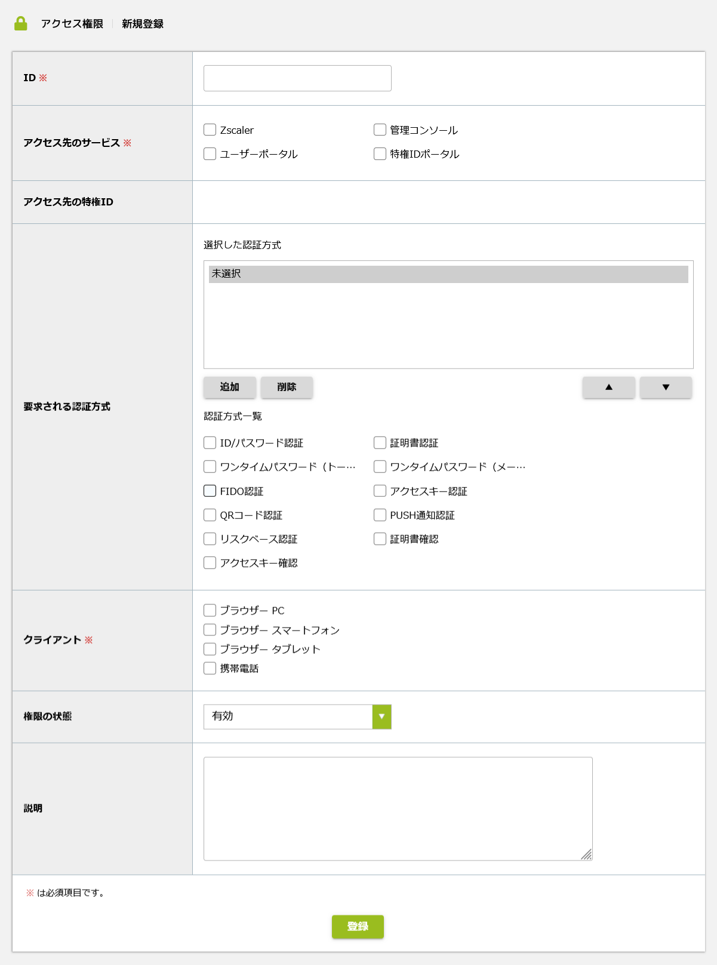Open the 権限の状態 dropdown arrow
This screenshot has height=965, width=717.
coord(381,717)
